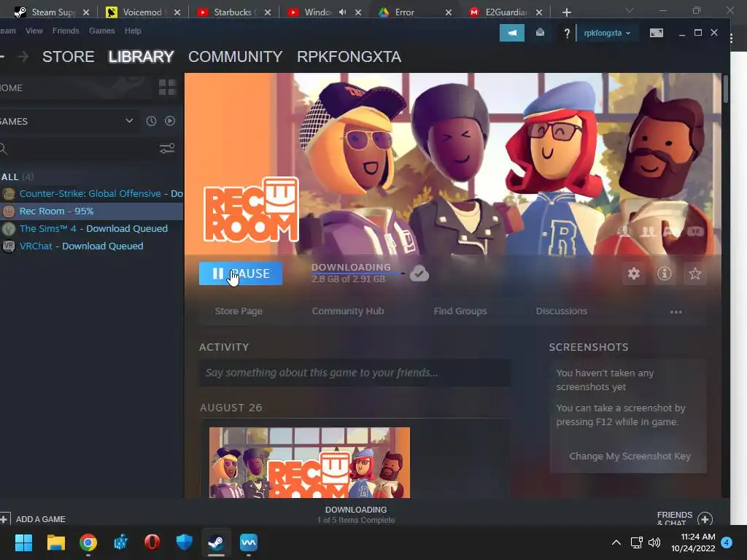Open the RPKFONGXTA profile tab
Viewport: 747px width, 560px height.
click(349, 57)
